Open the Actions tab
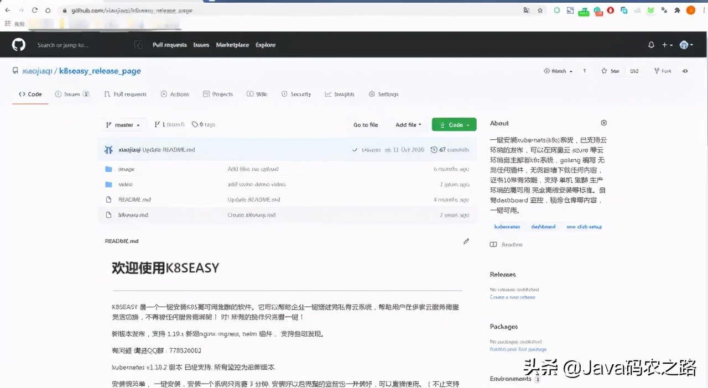 coord(175,94)
